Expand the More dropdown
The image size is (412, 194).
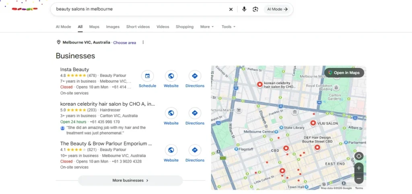pyautogui.click(x=207, y=27)
